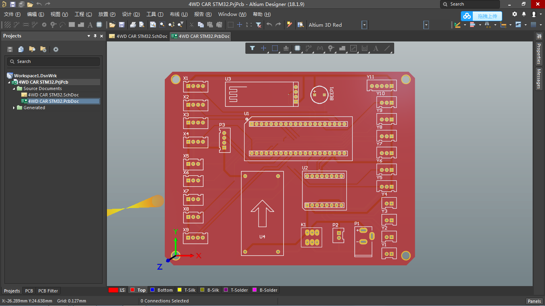Image resolution: width=545 pixels, height=306 pixels.
Task: Click the red current layer color swatch
Action: pos(113,290)
